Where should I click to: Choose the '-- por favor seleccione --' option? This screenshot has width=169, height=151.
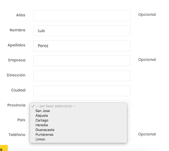[55, 106]
